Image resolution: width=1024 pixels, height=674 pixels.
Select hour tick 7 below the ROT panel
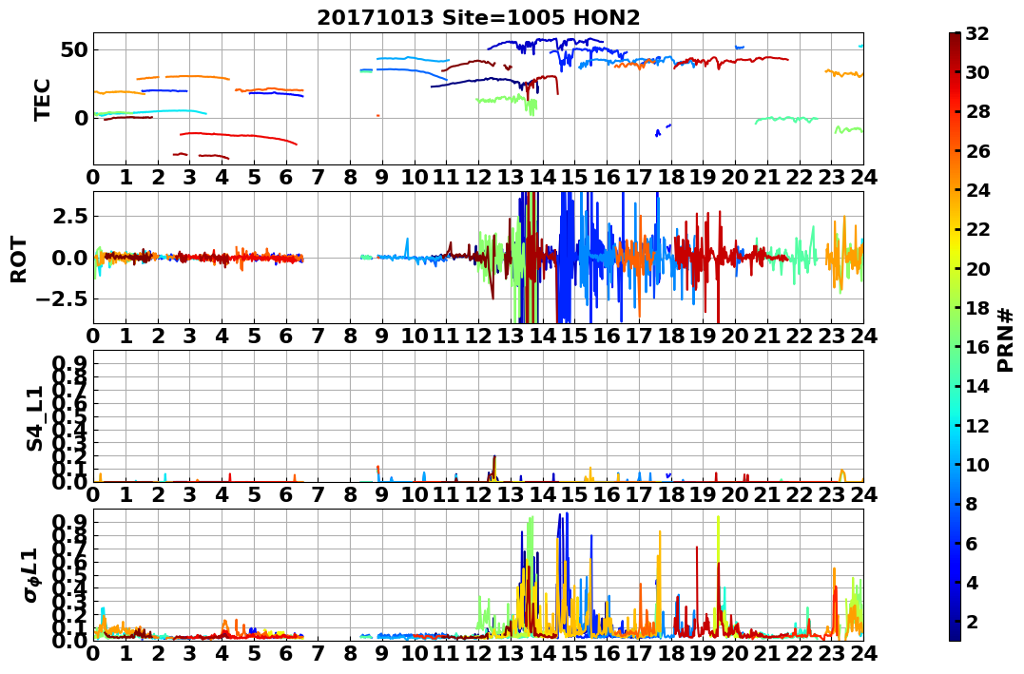coord(319,336)
